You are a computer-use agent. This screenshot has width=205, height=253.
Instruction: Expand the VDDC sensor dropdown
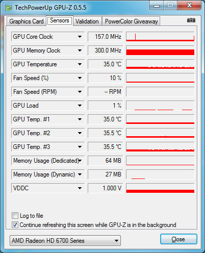tap(80, 188)
